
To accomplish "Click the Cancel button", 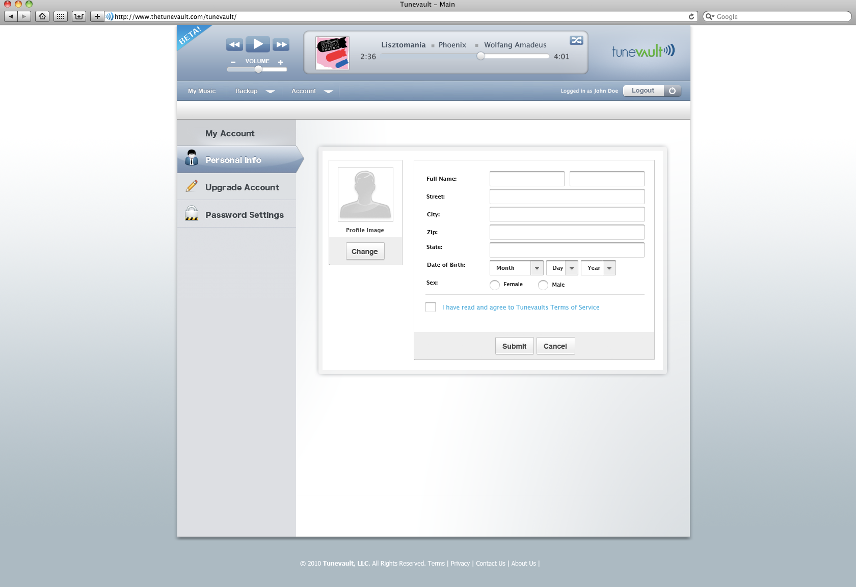I will pyautogui.click(x=555, y=346).
